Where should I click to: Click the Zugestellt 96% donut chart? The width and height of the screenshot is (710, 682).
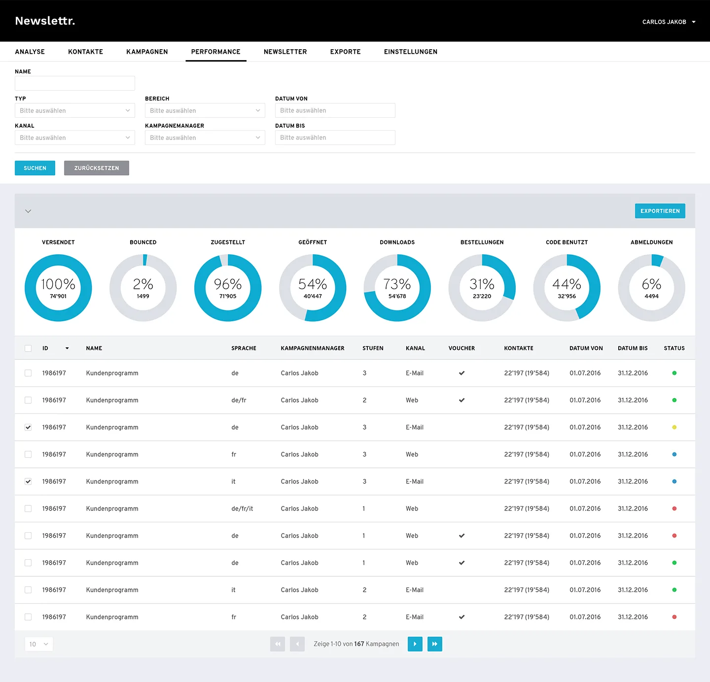pyautogui.click(x=228, y=288)
